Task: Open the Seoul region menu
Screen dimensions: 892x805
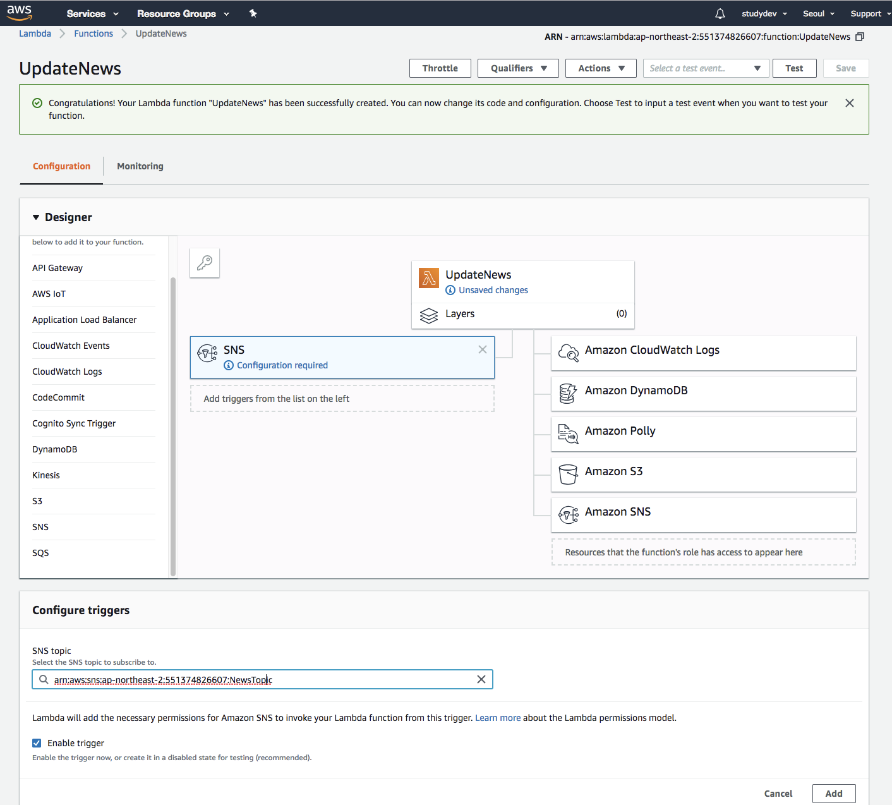Action: (x=819, y=13)
